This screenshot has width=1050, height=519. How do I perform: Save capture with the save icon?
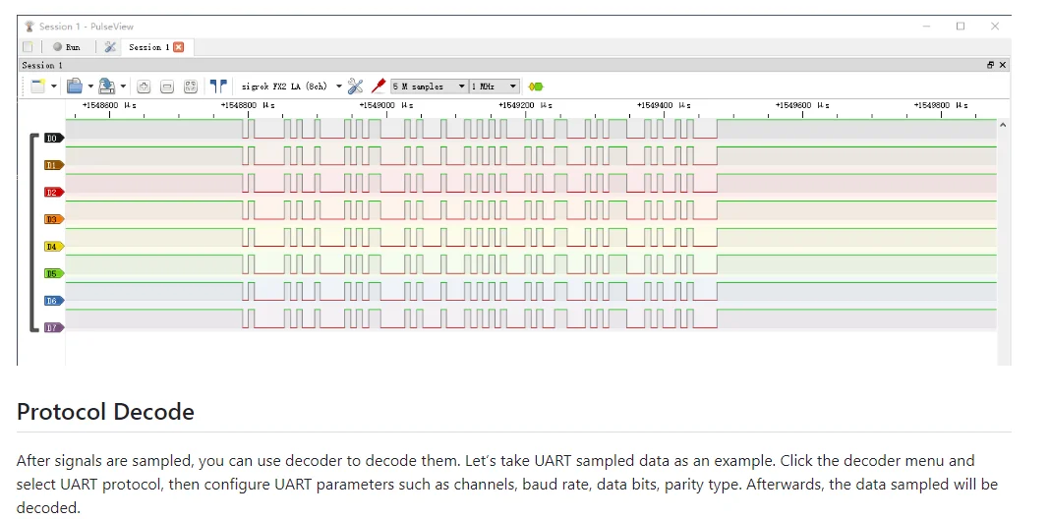106,86
